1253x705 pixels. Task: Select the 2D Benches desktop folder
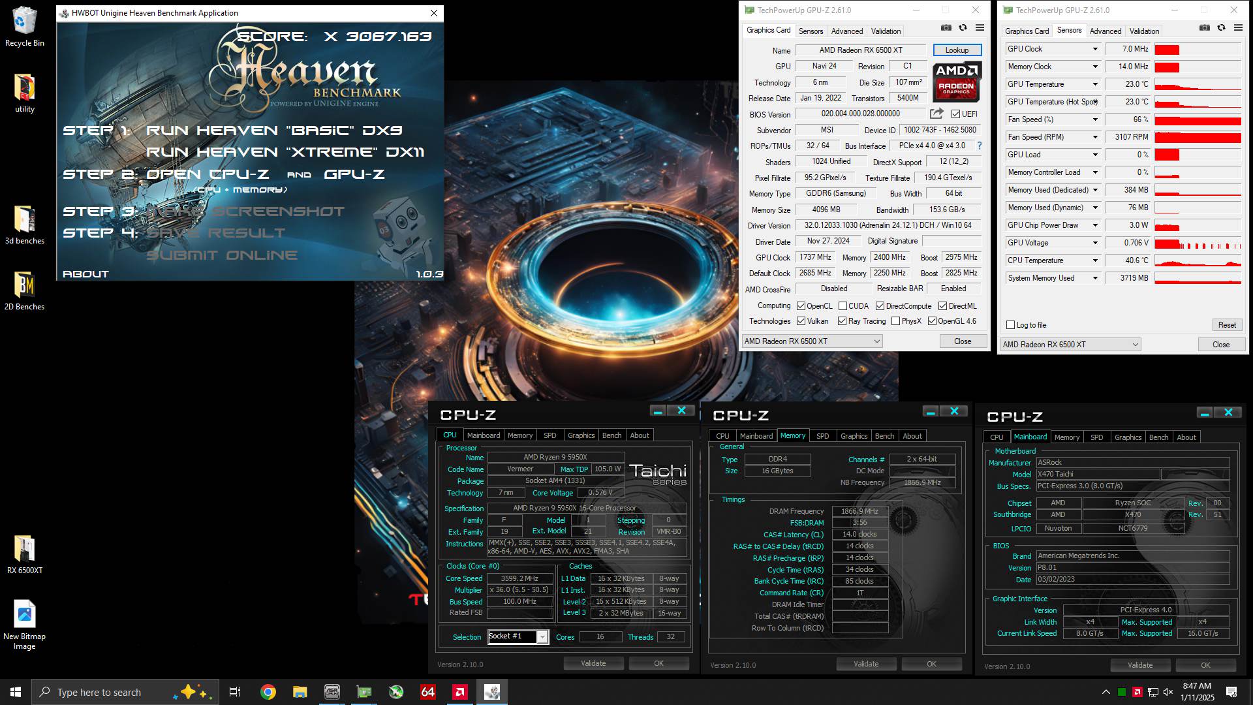24,291
